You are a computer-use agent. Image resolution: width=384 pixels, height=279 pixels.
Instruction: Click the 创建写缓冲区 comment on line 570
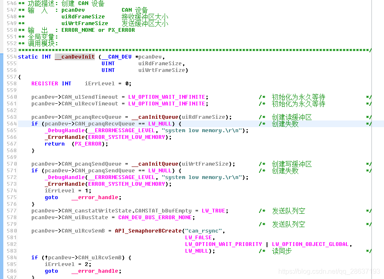point(292,164)
